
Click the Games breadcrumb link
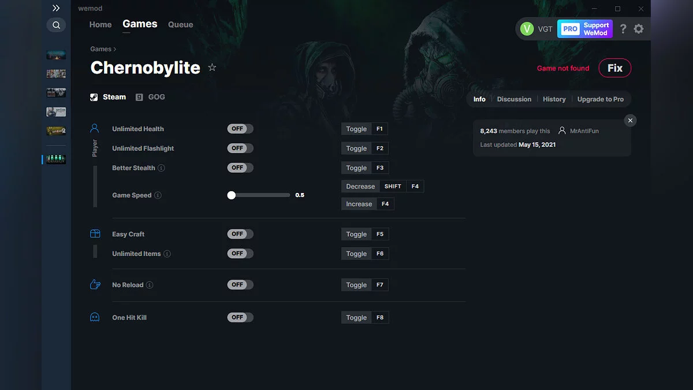tap(100, 49)
